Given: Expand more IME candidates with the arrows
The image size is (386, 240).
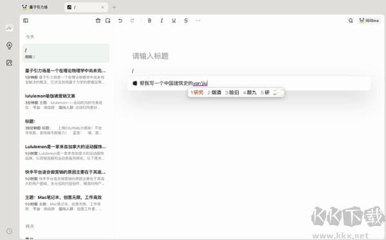Looking at the screenshot, I should pos(275,92).
